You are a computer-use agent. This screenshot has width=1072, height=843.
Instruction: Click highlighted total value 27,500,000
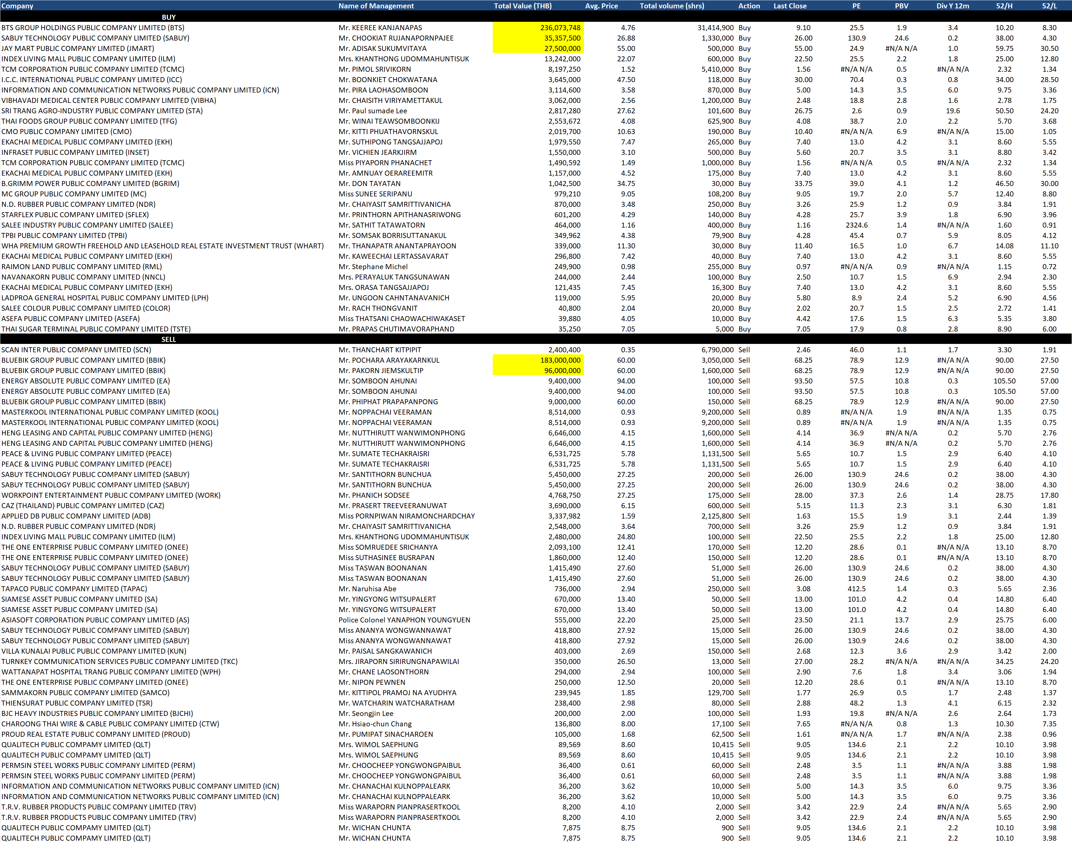538,48
